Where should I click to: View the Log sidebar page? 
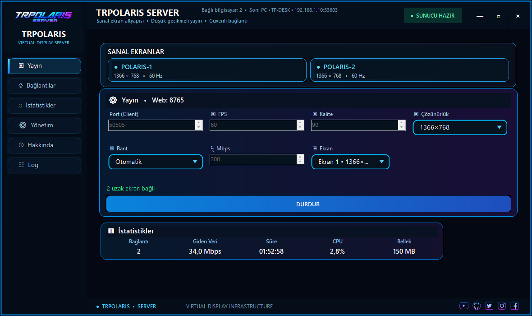[45, 165]
